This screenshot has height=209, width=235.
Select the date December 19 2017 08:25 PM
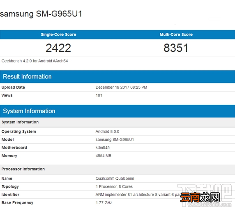click(x=121, y=87)
